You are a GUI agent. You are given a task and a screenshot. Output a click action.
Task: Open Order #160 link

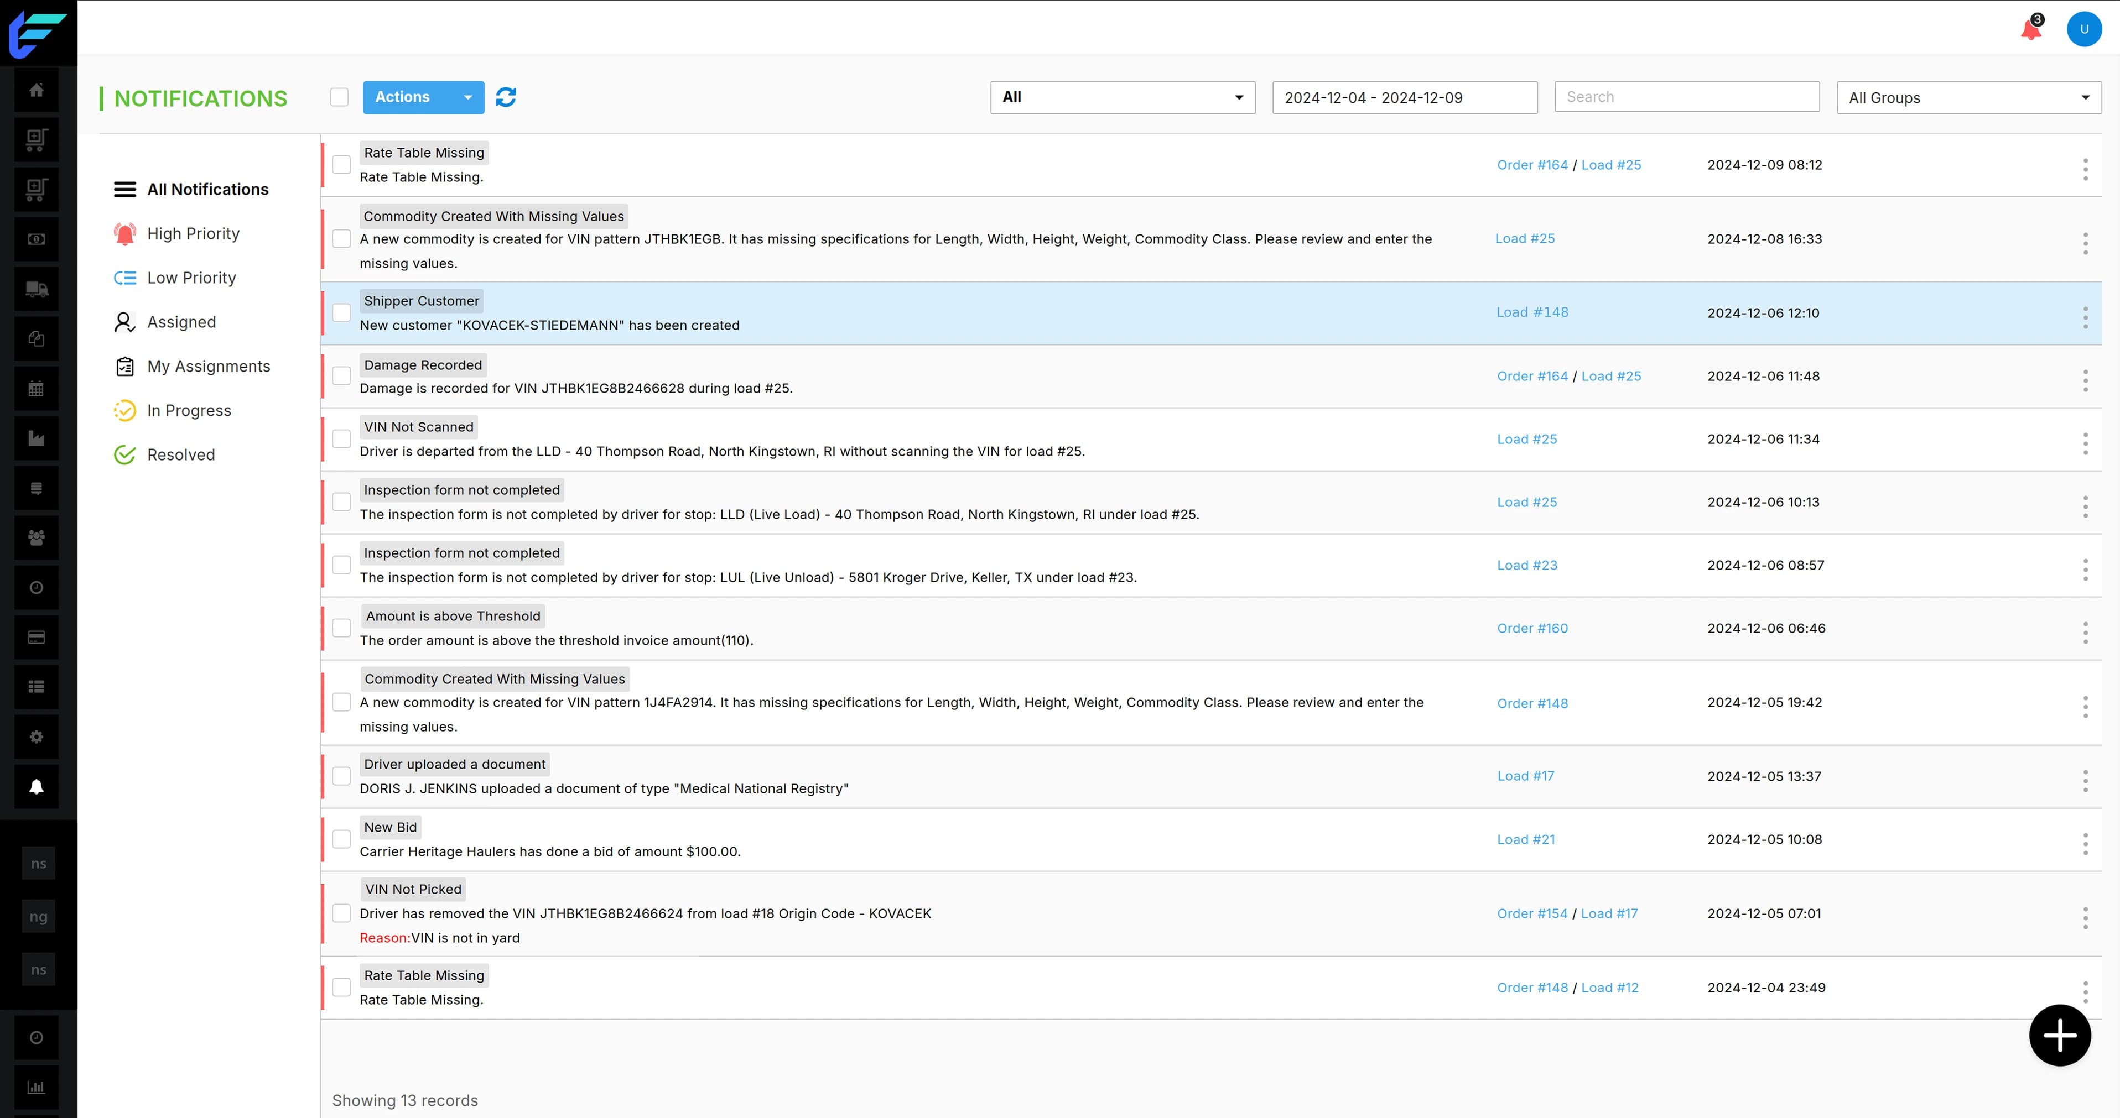(x=1531, y=629)
